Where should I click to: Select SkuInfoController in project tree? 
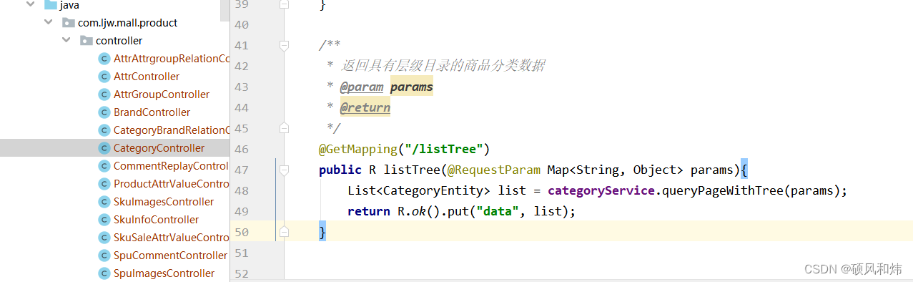click(157, 219)
